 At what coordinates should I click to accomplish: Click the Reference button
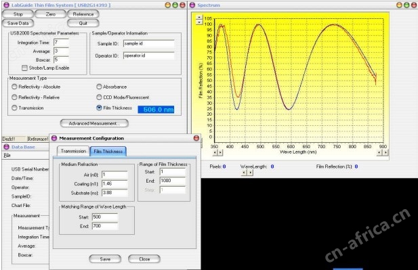(83, 14)
